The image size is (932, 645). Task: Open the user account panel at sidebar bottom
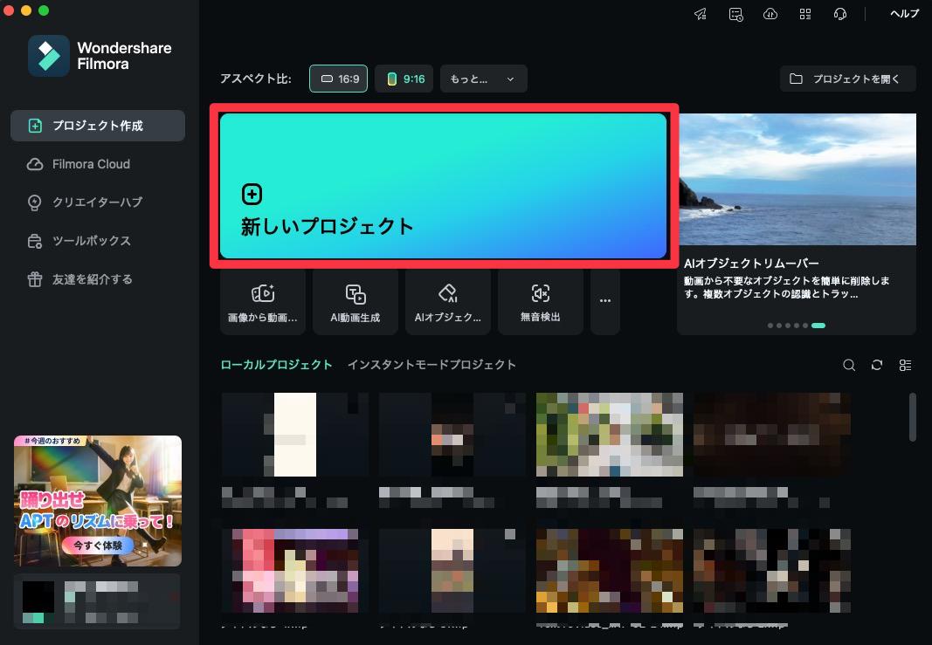(x=97, y=601)
